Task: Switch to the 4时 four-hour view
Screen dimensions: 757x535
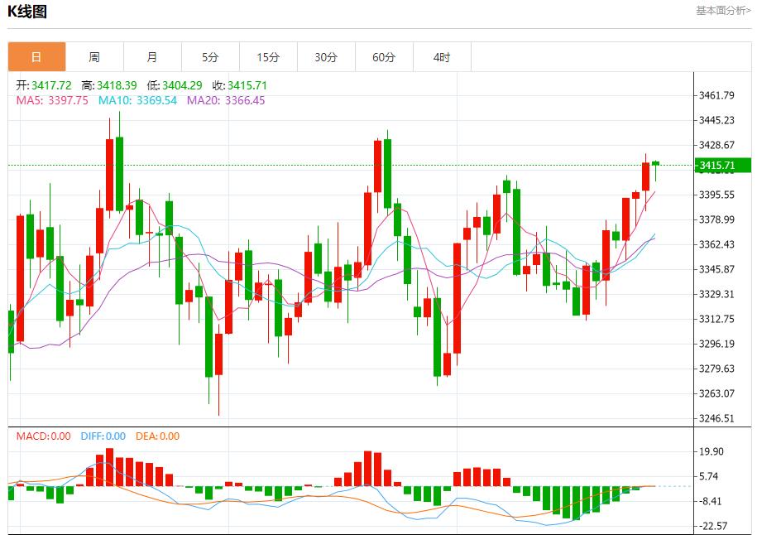Action: tap(443, 56)
